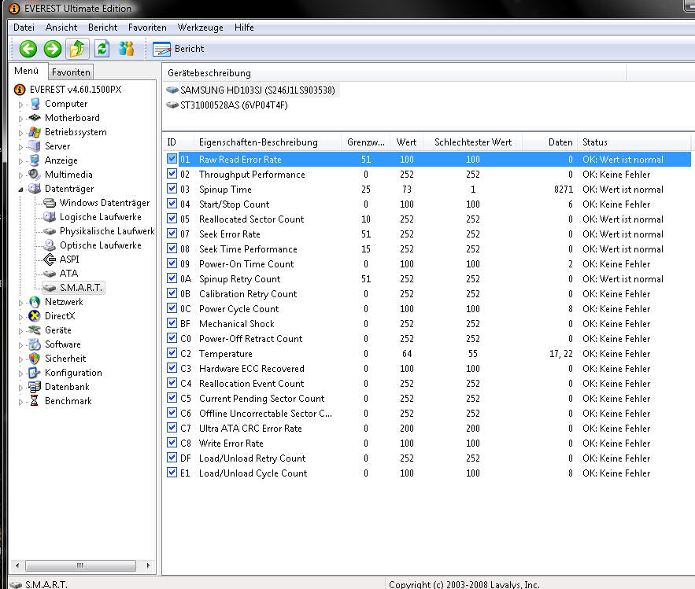Uncheck the Spinup Time checkbox
The width and height of the screenshot is (695, 589).
coord(172,189)
